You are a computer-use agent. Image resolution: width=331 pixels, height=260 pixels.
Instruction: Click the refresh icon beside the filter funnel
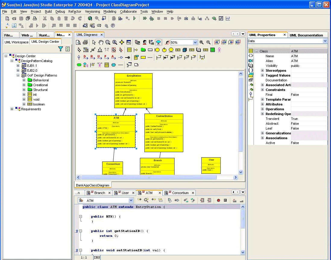68,49
